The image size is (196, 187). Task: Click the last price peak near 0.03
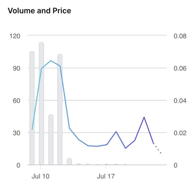pos(144,117)
